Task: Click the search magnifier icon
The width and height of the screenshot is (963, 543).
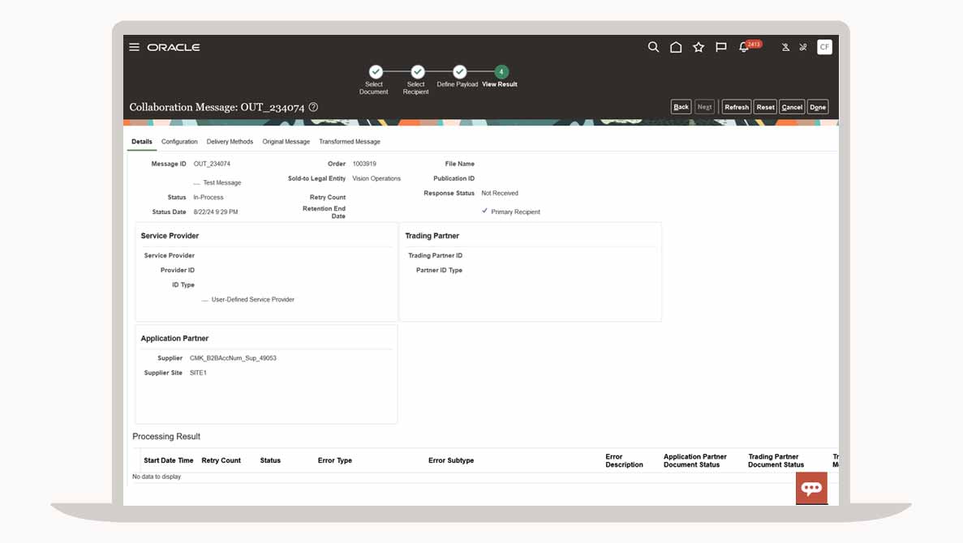Action: coord(653,47)
